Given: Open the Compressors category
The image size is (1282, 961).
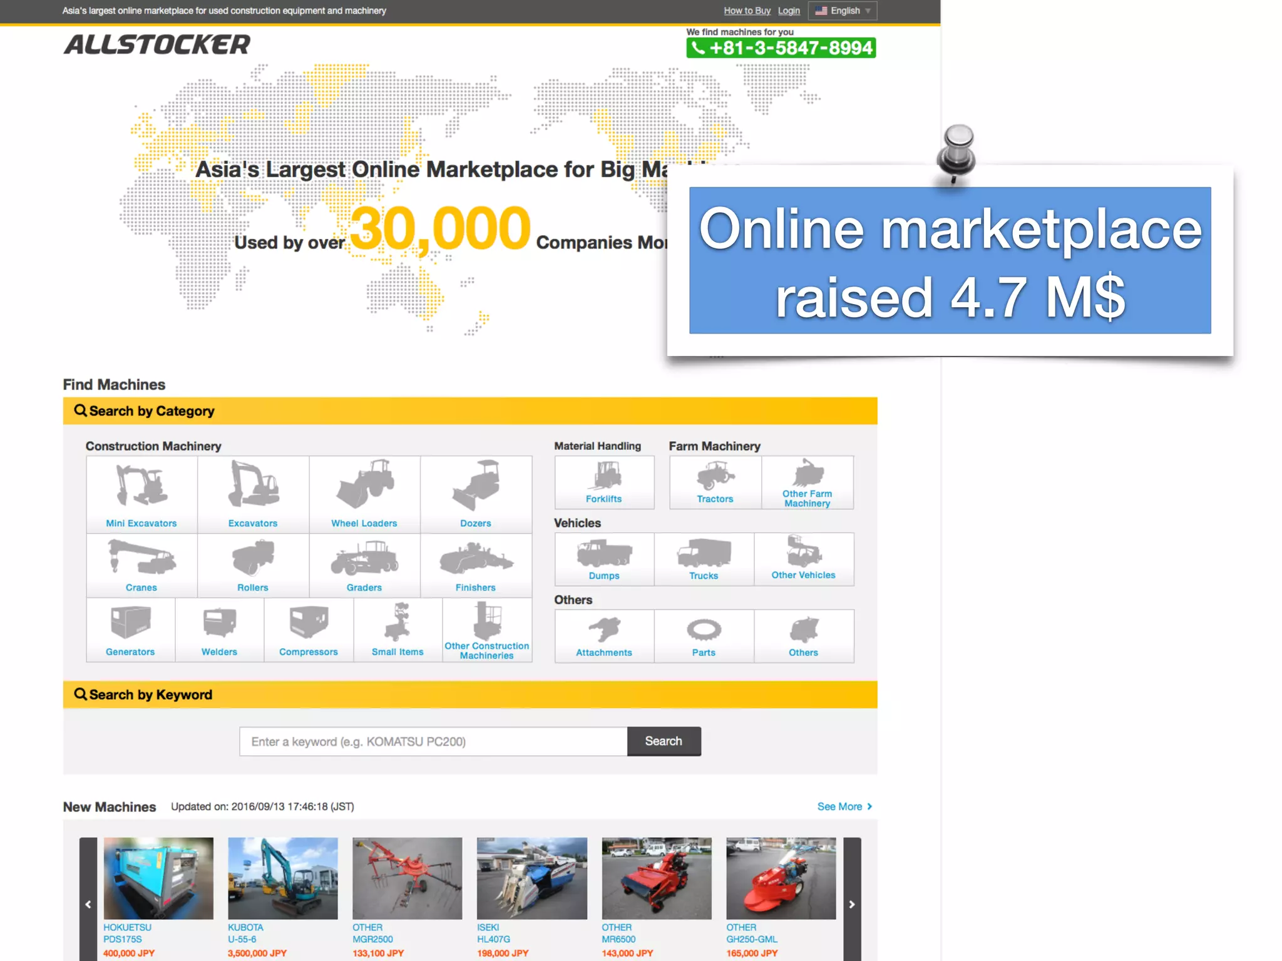Looking at the screenshot, I should pos(309,629).
